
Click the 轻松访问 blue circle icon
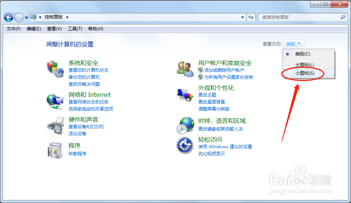click(x=185, y=145)
